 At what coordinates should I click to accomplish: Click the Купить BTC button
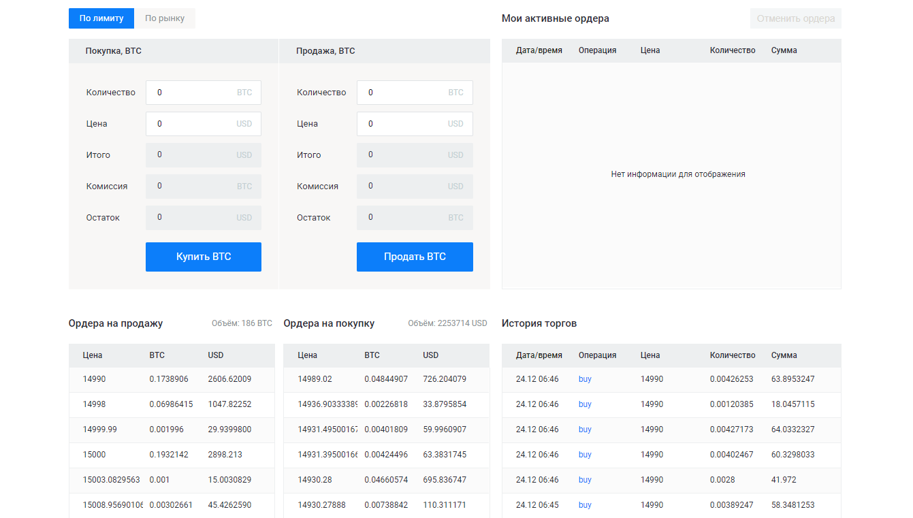204,257
